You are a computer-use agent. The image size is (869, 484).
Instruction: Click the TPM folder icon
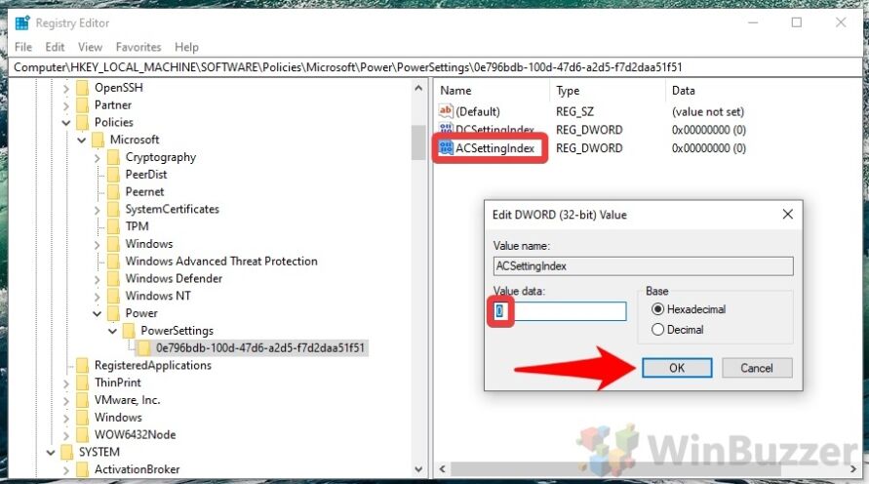[113, 226]
